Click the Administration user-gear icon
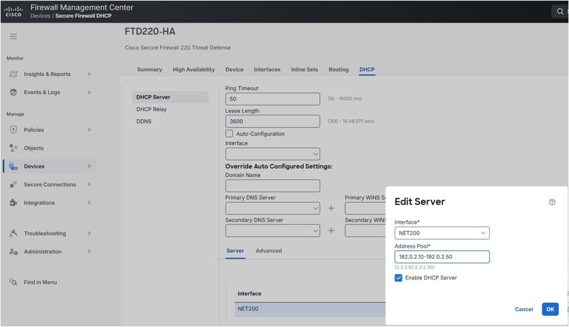This screenshot has width=569, height=327. tap(14, 251)
